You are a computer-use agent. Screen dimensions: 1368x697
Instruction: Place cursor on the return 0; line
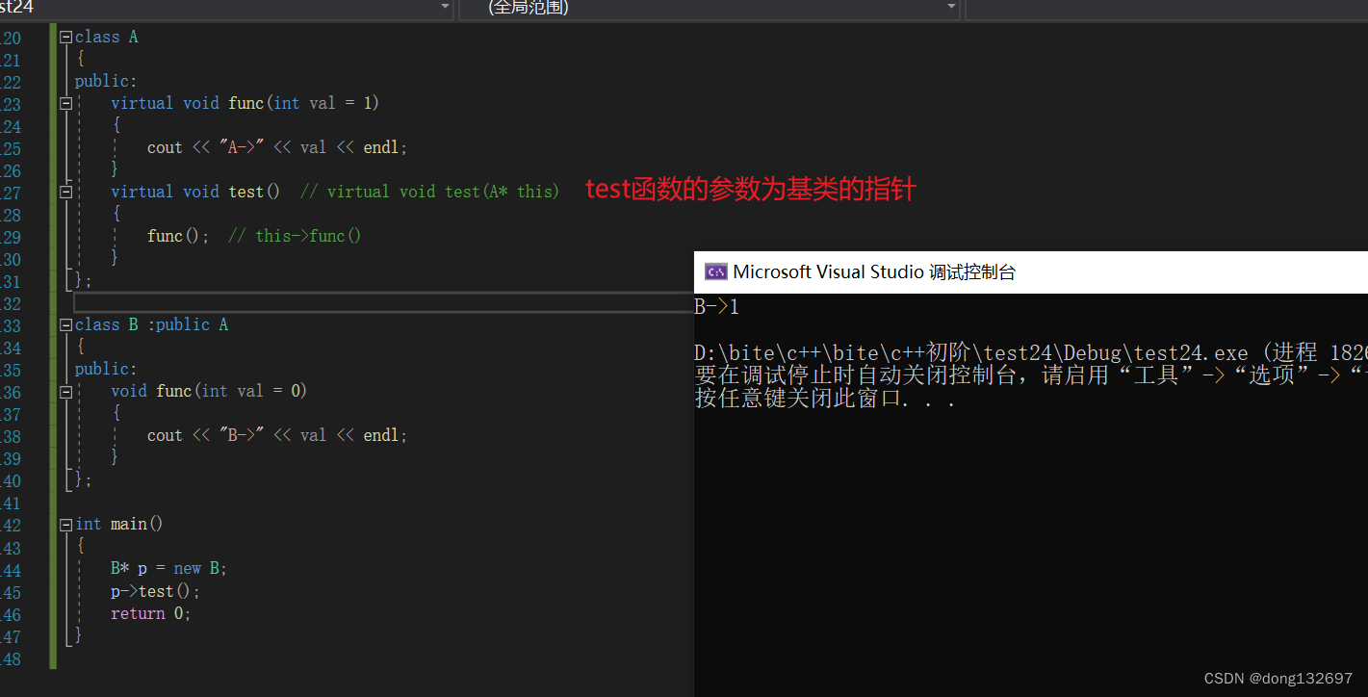[150, 613]
